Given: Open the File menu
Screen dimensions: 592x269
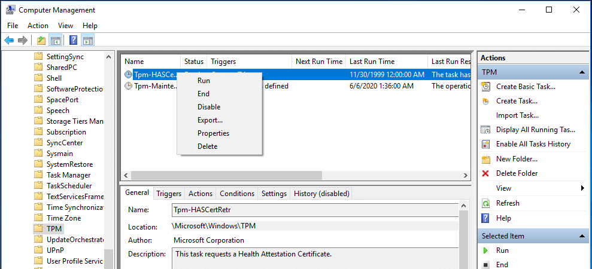Looking at the screenshot, I should (x=13, y=26).
